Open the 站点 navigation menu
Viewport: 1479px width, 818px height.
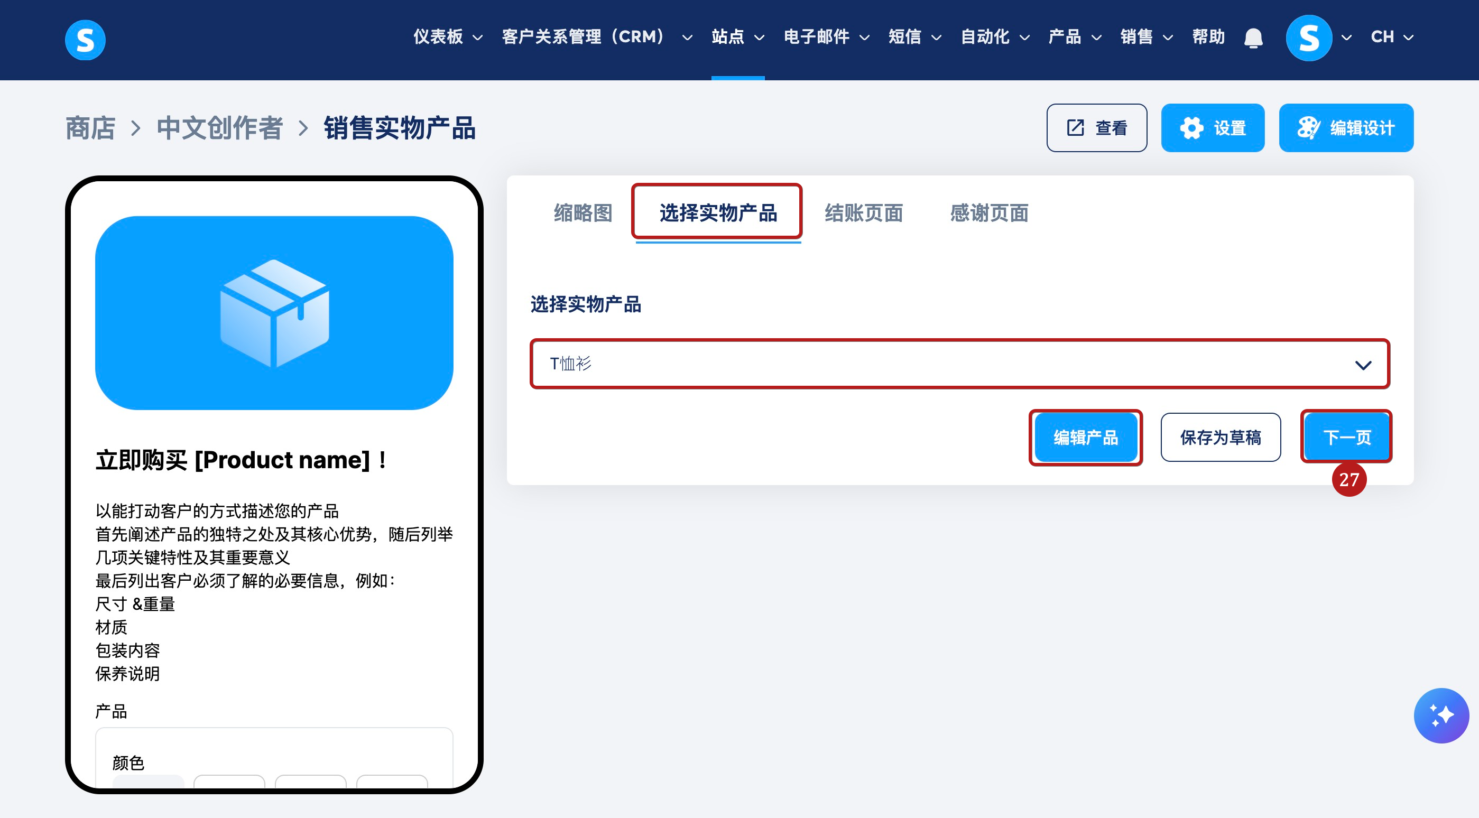tap(737, 38)
